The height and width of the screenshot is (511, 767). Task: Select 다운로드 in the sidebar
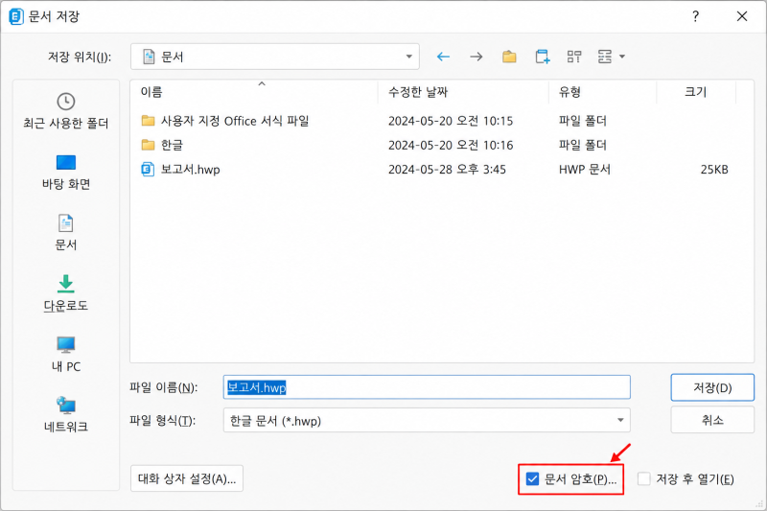65,294
